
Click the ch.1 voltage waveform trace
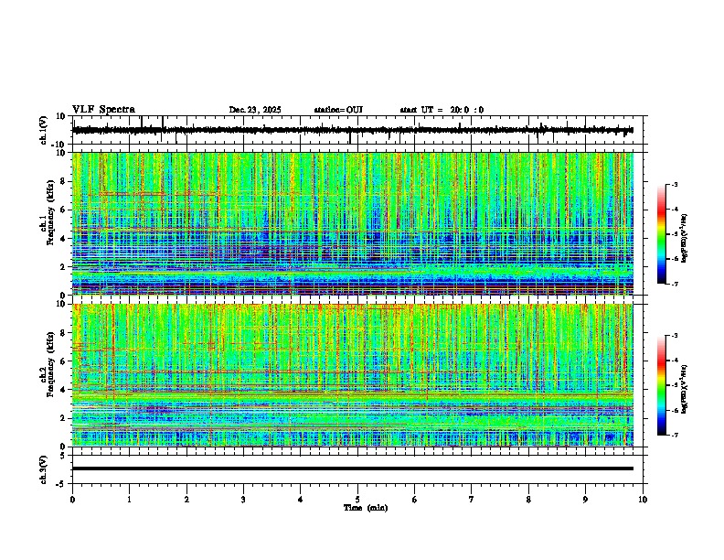coord(353,130)
